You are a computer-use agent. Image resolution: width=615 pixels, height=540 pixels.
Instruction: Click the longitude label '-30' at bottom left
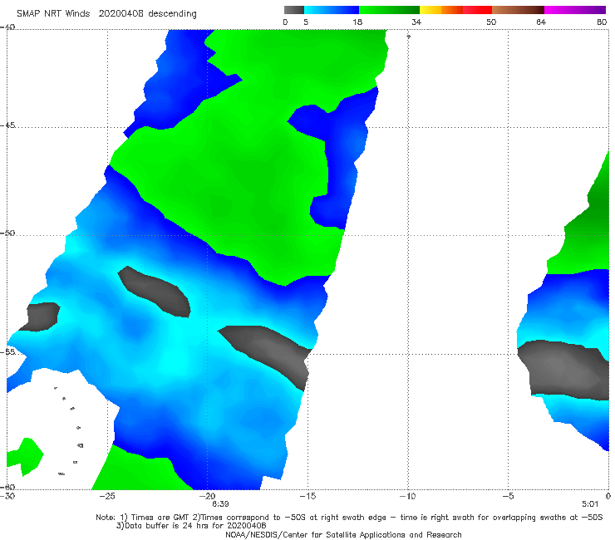(x=7, y=496)
